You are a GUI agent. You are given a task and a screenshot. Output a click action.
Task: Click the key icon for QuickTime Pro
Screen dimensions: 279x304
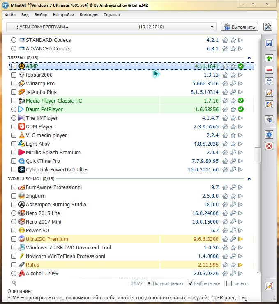pos(233,161)
